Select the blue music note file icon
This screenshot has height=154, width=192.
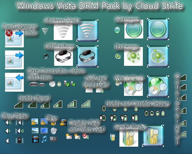44,139
